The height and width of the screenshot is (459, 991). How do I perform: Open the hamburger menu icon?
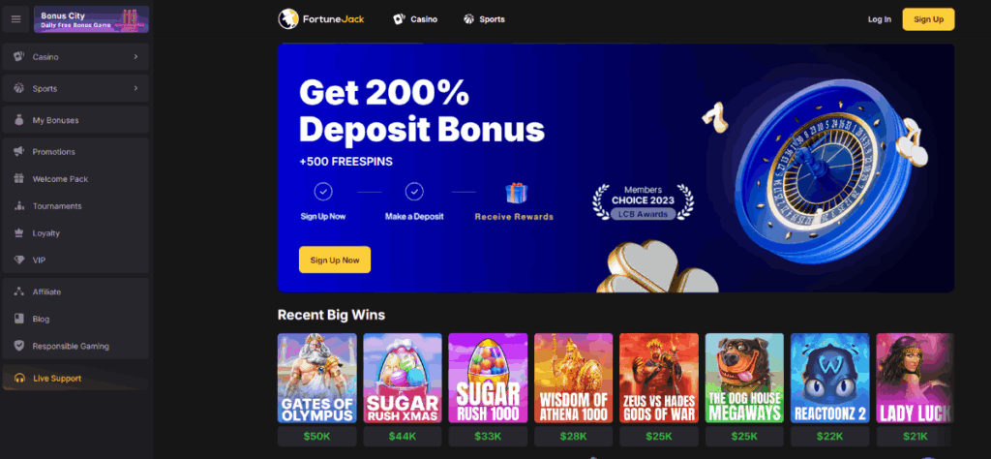pos(15,19)
